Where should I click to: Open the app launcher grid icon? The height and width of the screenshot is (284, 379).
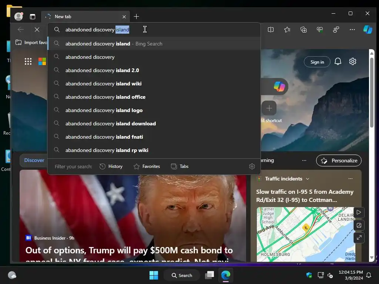[28, 61]
